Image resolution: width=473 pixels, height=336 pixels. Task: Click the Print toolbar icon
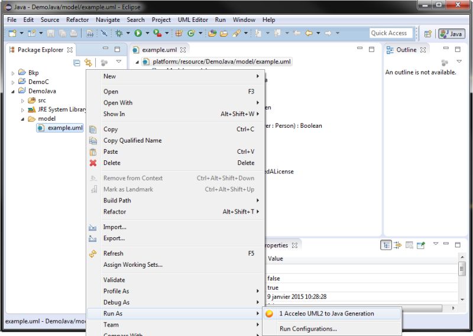click(x=73, y=33)
